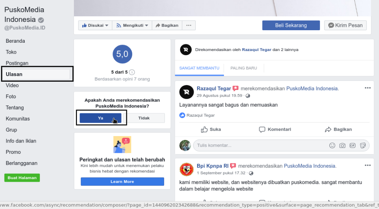Click the globe icon on Bpi Kpnpa's review

[251, 173]
